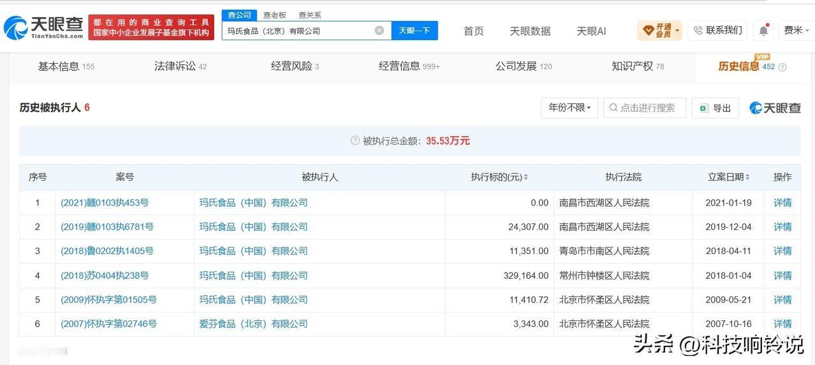Clear the search box with the X icon
The height and width of the screenshot is (365, 815).
(x=379, y=31)
